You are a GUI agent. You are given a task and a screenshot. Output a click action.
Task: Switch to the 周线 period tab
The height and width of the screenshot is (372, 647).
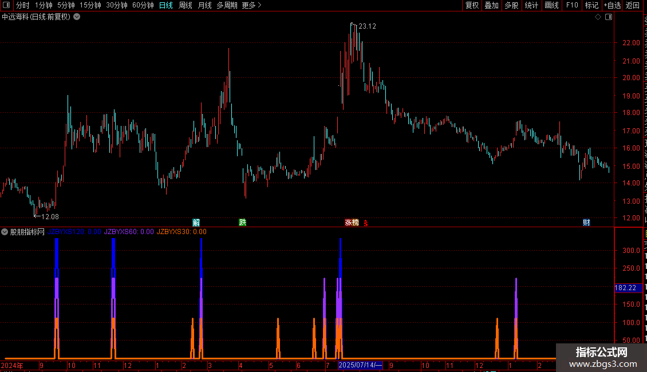[186, 5]
